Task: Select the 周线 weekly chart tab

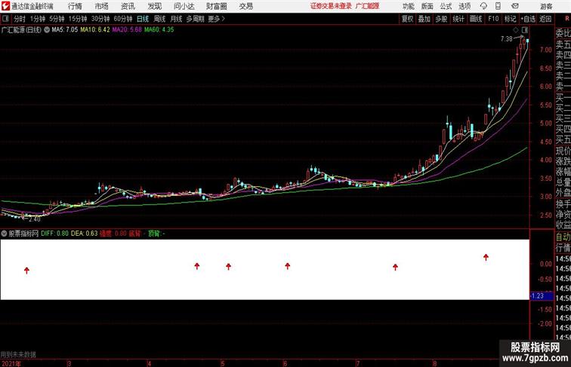Action: click(x=159, y=19)
